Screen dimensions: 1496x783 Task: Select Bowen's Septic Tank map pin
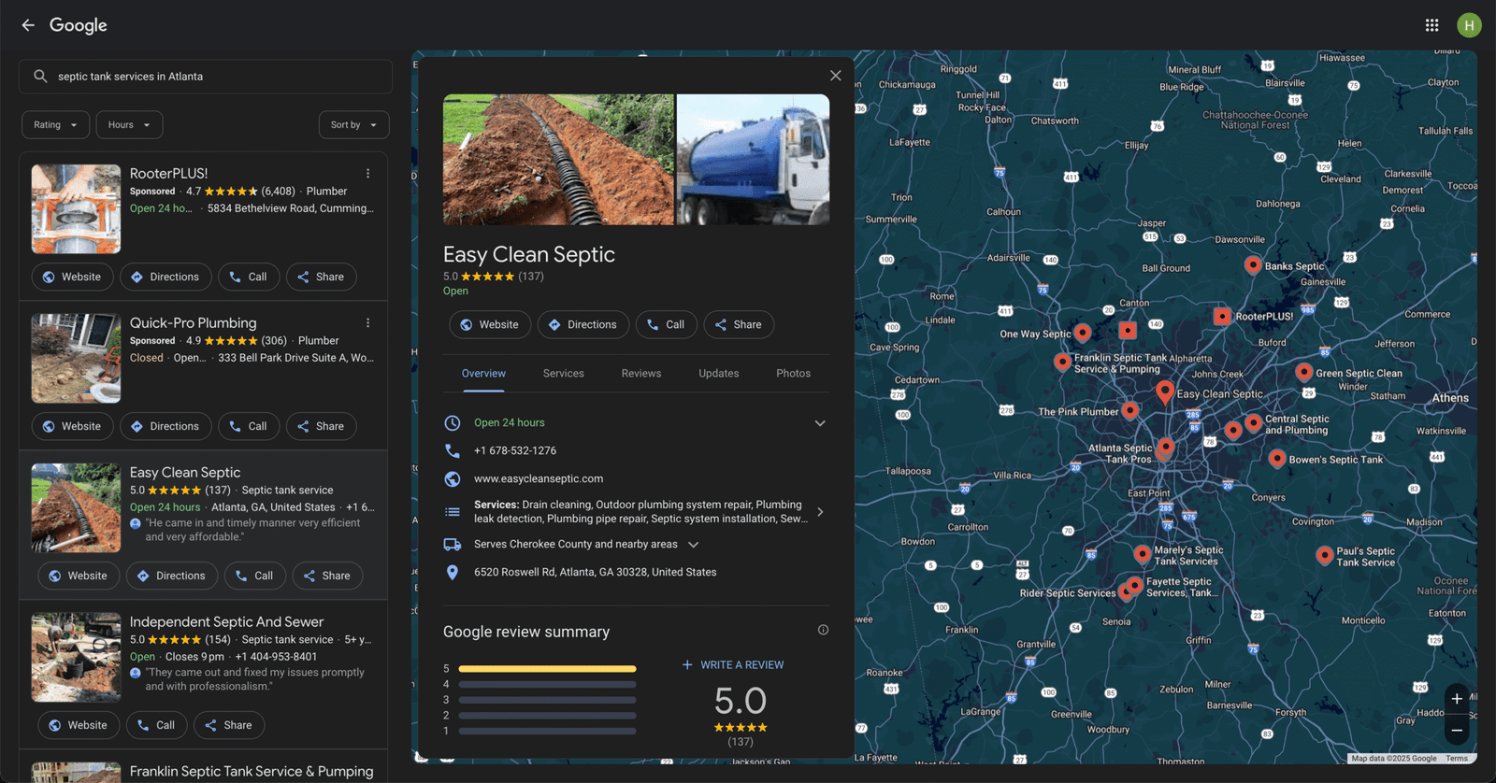pyautogui.click(x=1277, y=459)
